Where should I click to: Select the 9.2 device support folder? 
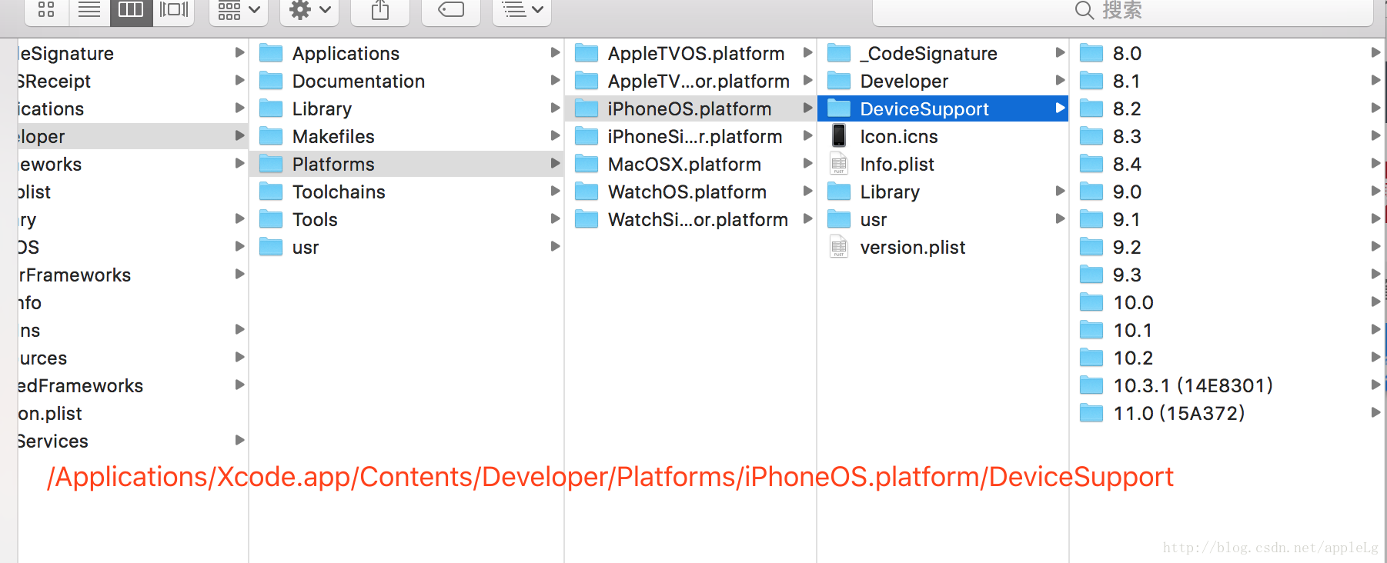[x=1228, y=247]
